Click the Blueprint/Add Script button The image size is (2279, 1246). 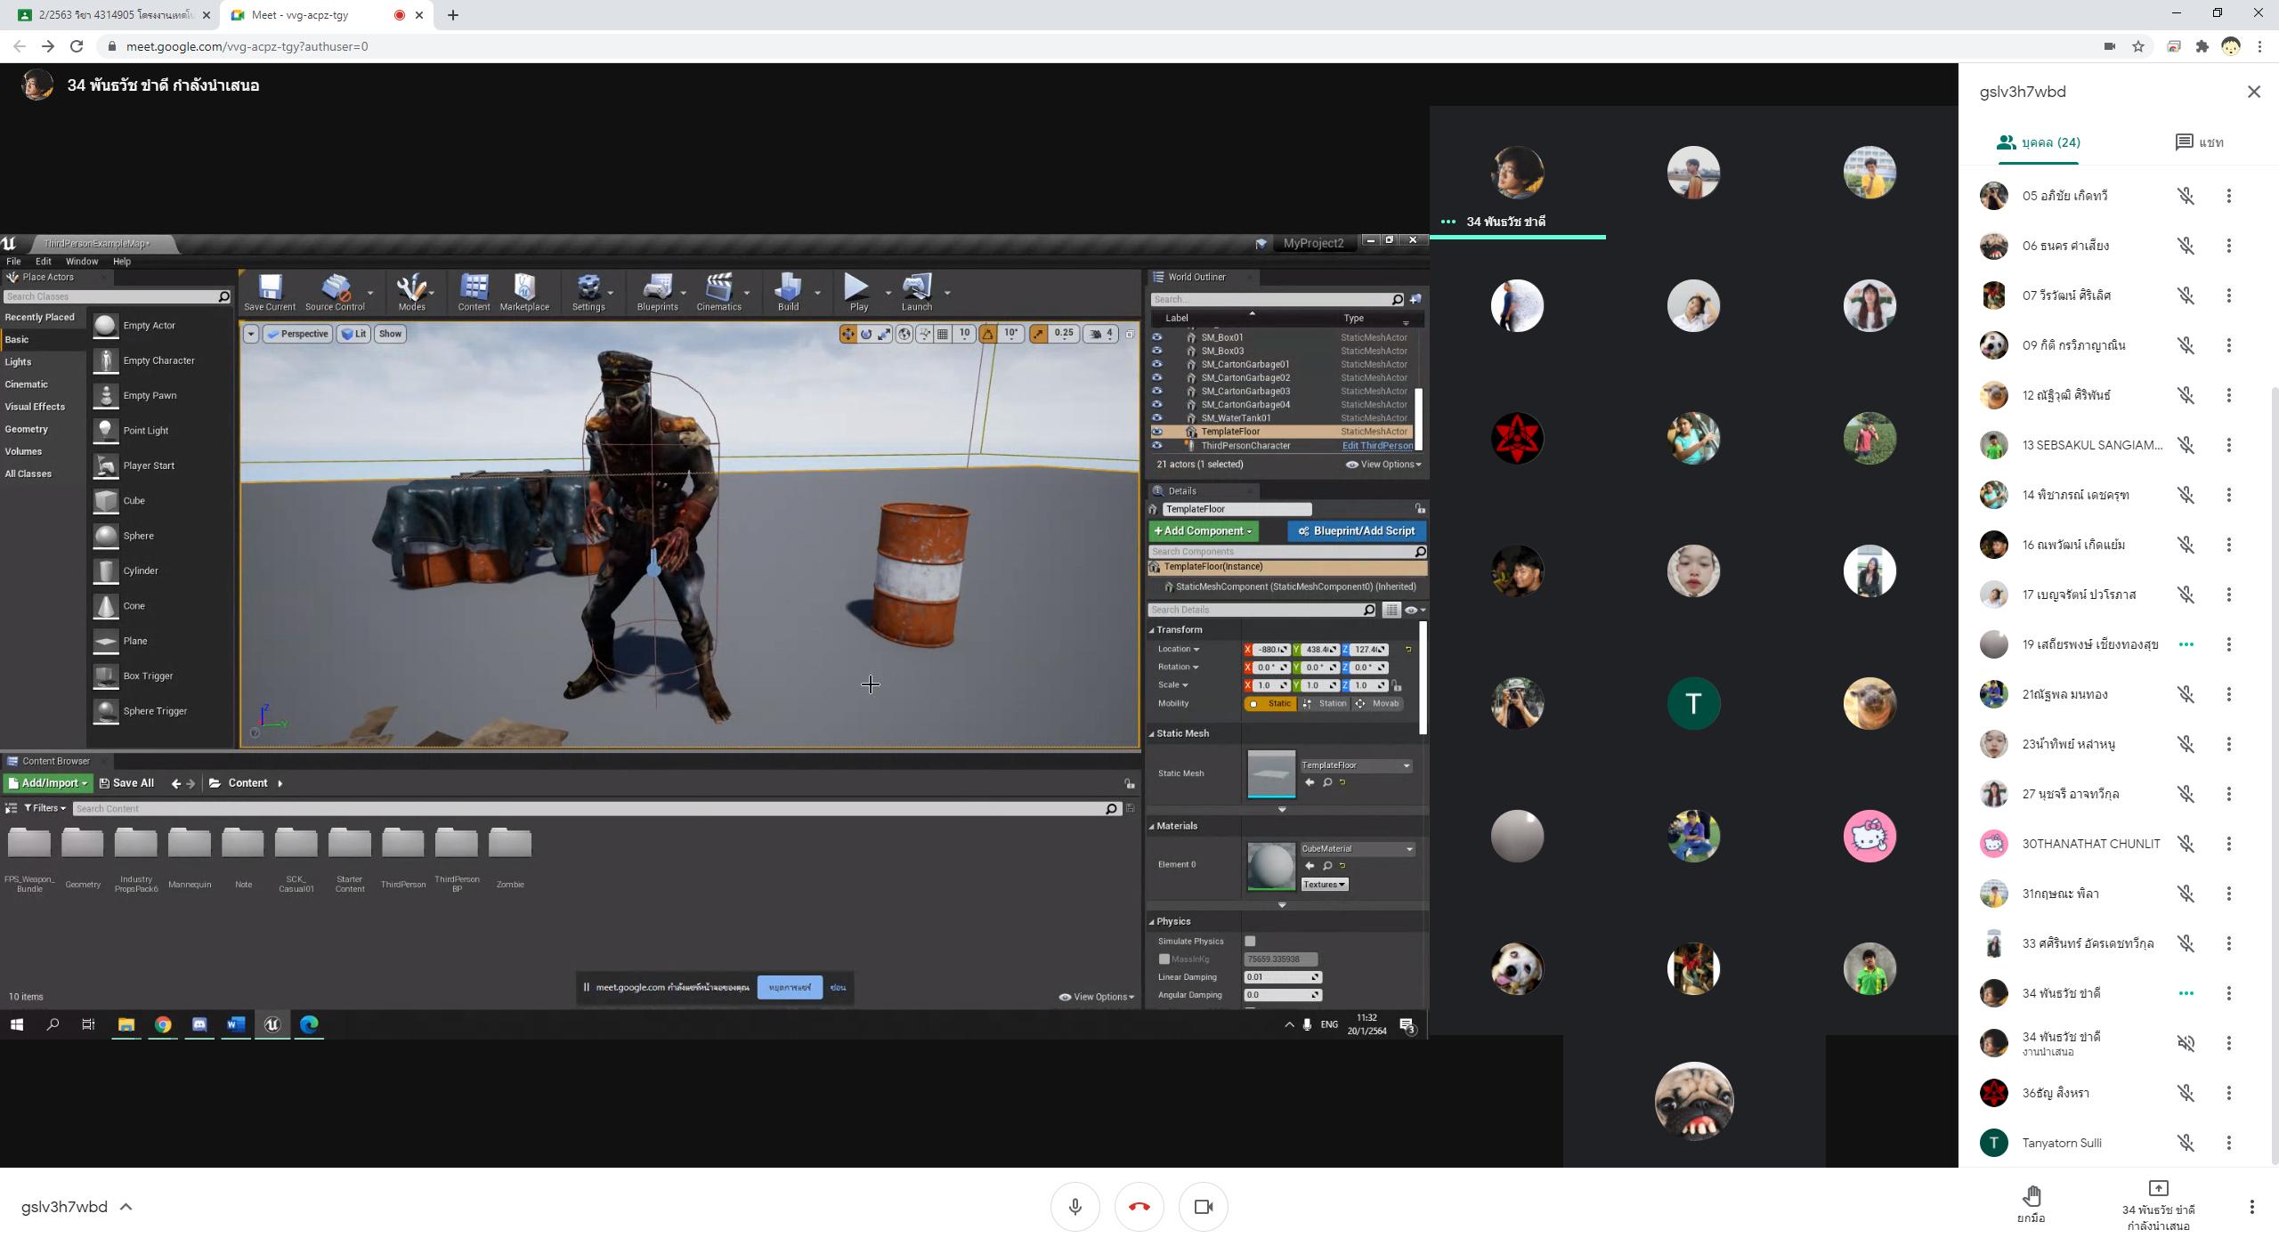1356,530
